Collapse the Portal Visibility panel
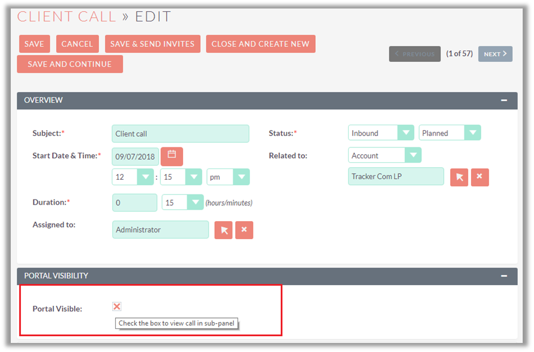 [503, 276]
